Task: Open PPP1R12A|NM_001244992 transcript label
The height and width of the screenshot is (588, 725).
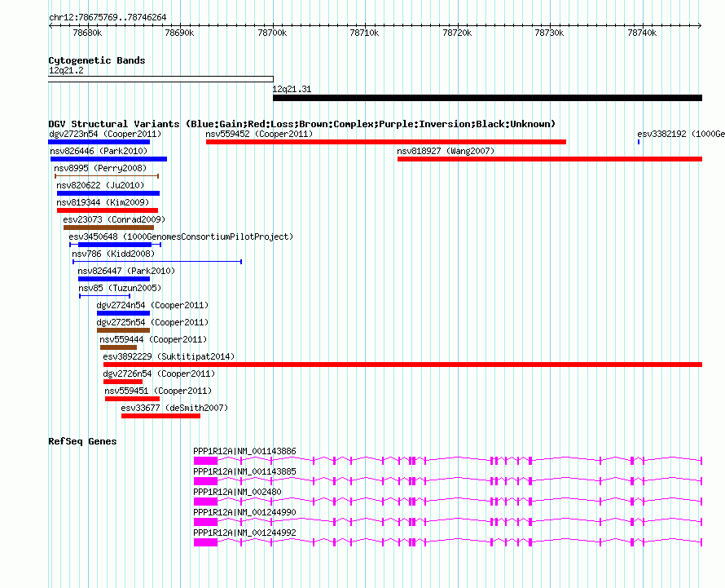Action: (x=244, y=533)
